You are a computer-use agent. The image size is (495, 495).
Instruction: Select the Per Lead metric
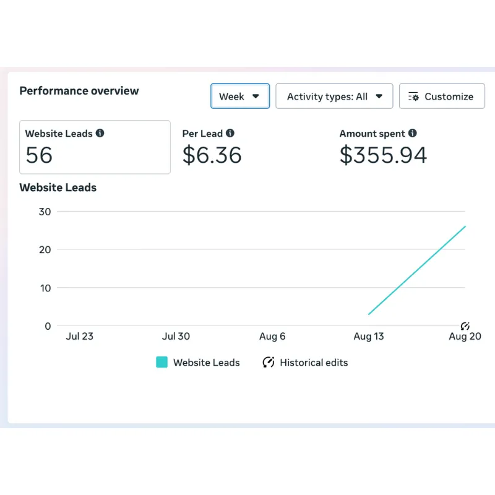click(212, 148)
